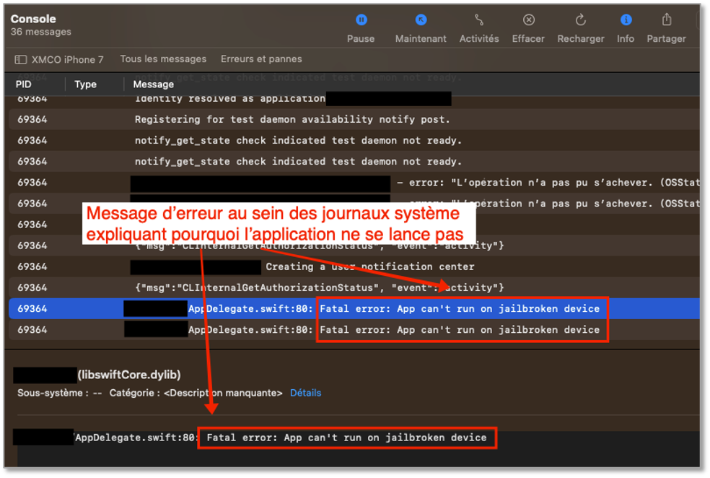Open the Activités view icon
This screenshot has height=478, width=710.
pos(479,20)
